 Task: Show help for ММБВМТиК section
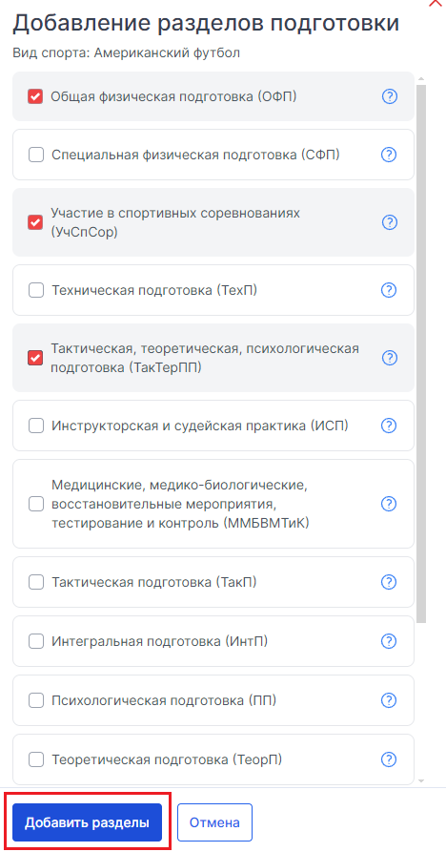[389, 504]
